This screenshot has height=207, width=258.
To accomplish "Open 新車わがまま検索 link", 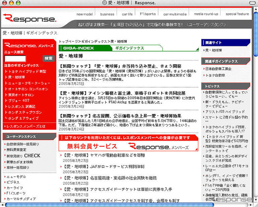I will [19, 162].
